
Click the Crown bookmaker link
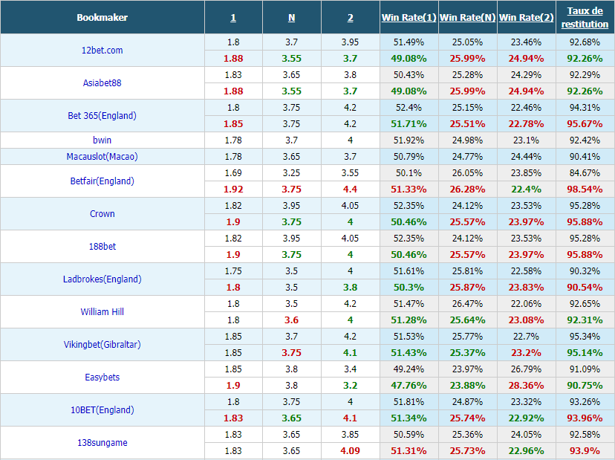[x=102, y=214]
